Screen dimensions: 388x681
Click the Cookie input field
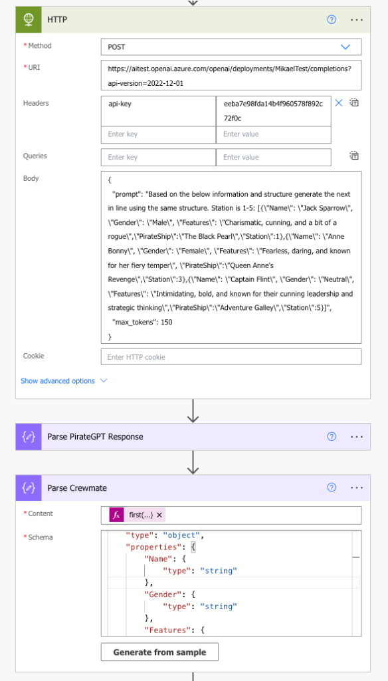[231, 357]
